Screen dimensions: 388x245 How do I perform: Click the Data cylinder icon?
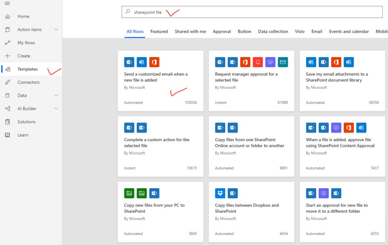point(8,95)
